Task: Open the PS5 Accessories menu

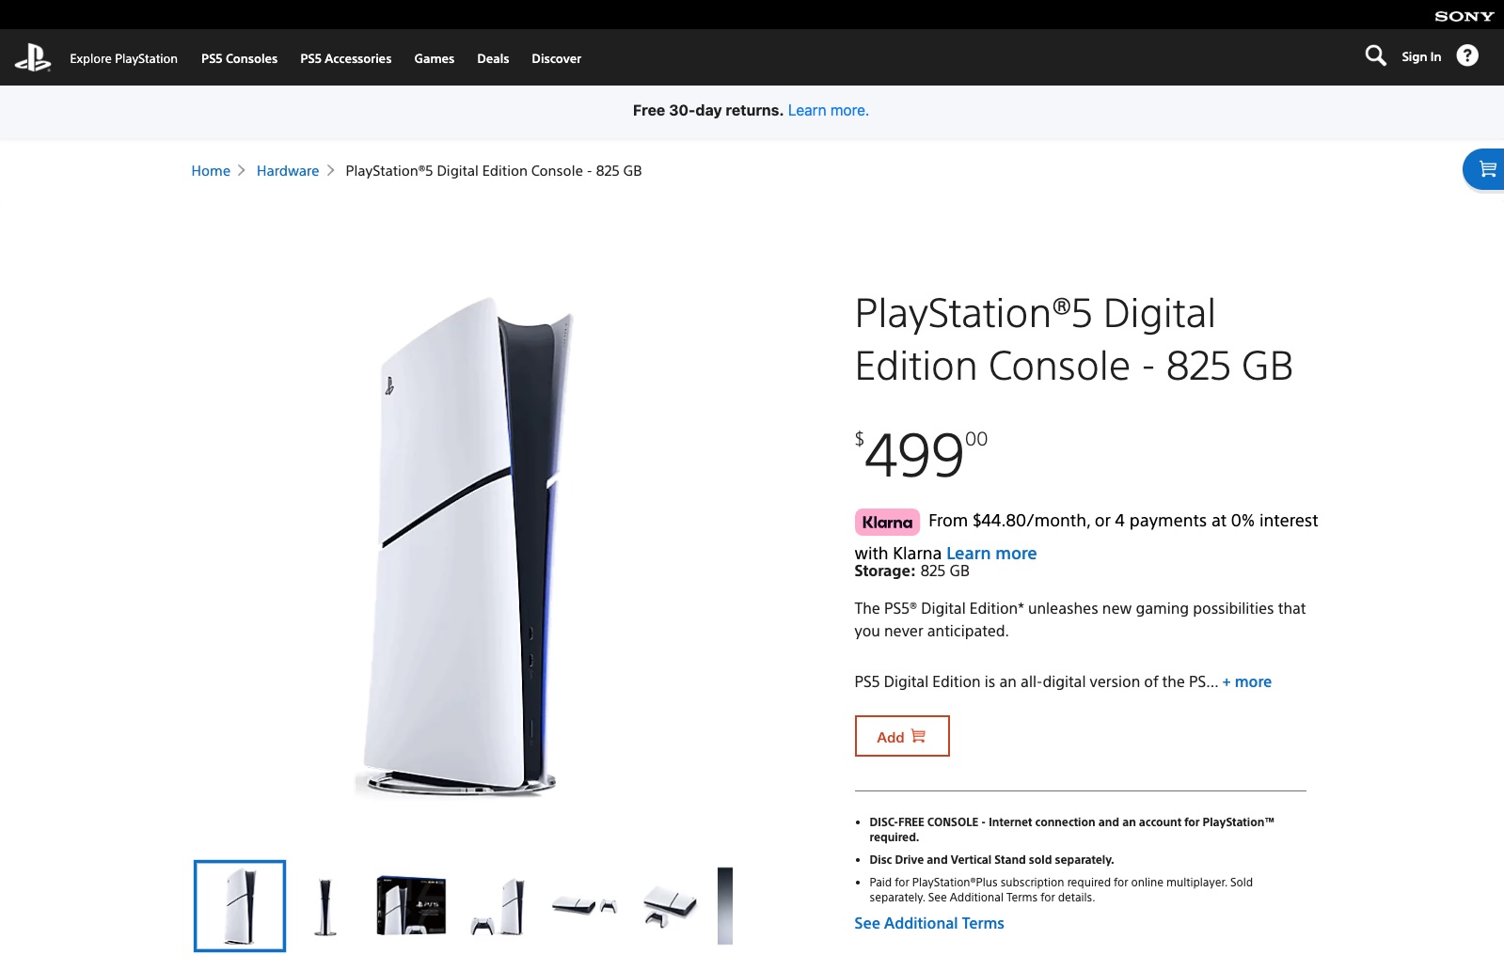Action: click(345, 58)
